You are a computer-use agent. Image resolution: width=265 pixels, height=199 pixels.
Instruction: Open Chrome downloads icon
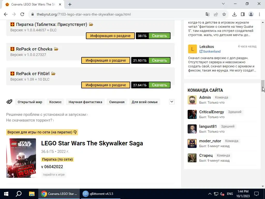pos(234,15)
